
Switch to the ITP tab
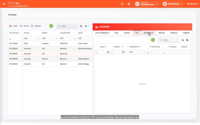(137, 33)
